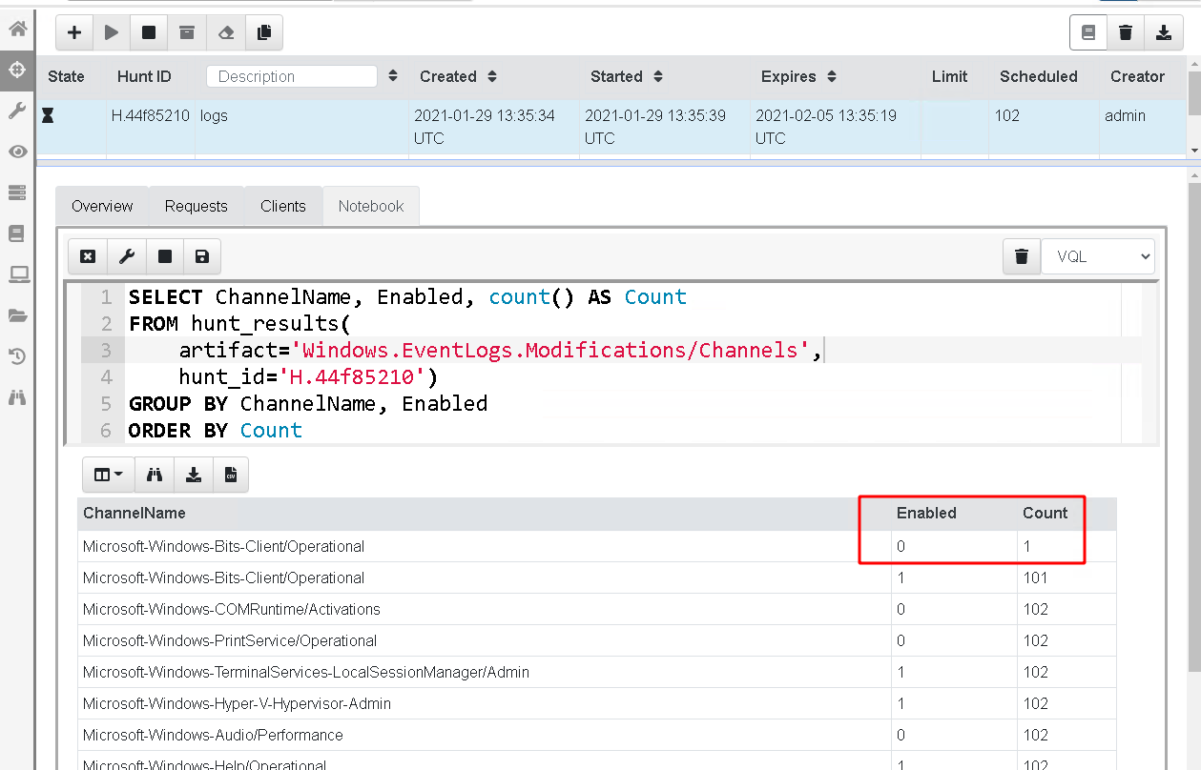Click the binoculars icon above results table
Image resolution: width=1201 pixels, height=770 pixels.
pyautogui.click(x=155, y=475)
